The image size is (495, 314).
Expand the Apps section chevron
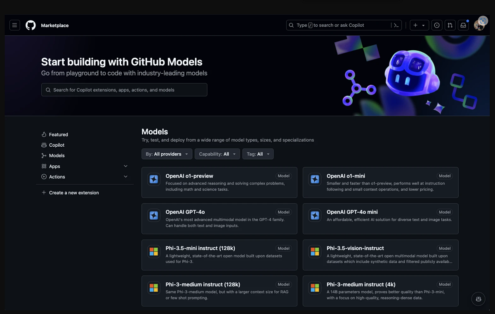(x=126, y=166)
